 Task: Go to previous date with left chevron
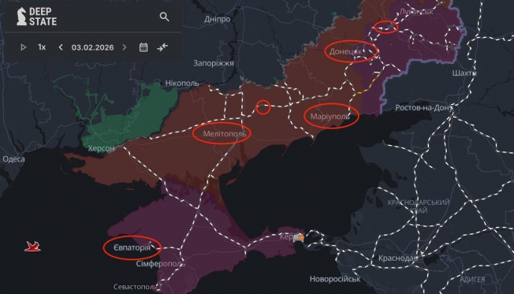click(61, 47)
